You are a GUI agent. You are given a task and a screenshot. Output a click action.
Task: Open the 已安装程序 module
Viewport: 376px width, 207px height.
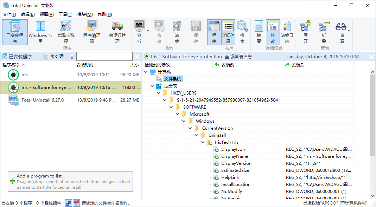point(15,32)
